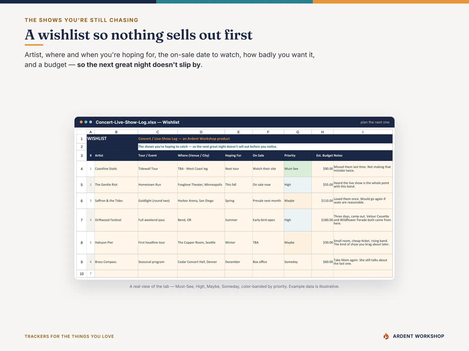Select the Tidewall Tour cell
Image resolution: width=469 pixels, height=351 pixels.
pyautogui.click(x=158, y=169)
